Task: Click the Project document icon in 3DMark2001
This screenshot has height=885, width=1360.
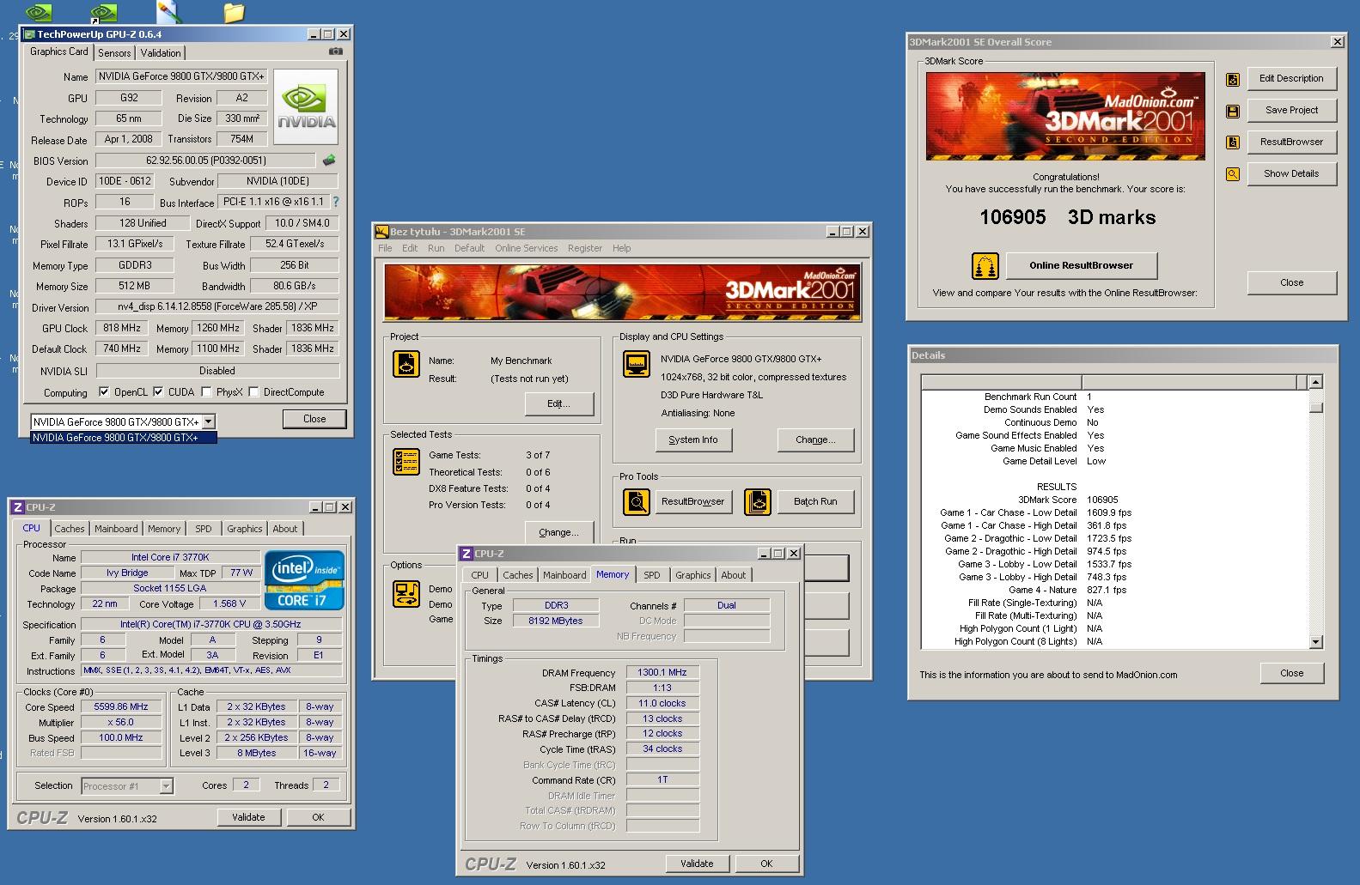Action: click(x=406, y=364)
